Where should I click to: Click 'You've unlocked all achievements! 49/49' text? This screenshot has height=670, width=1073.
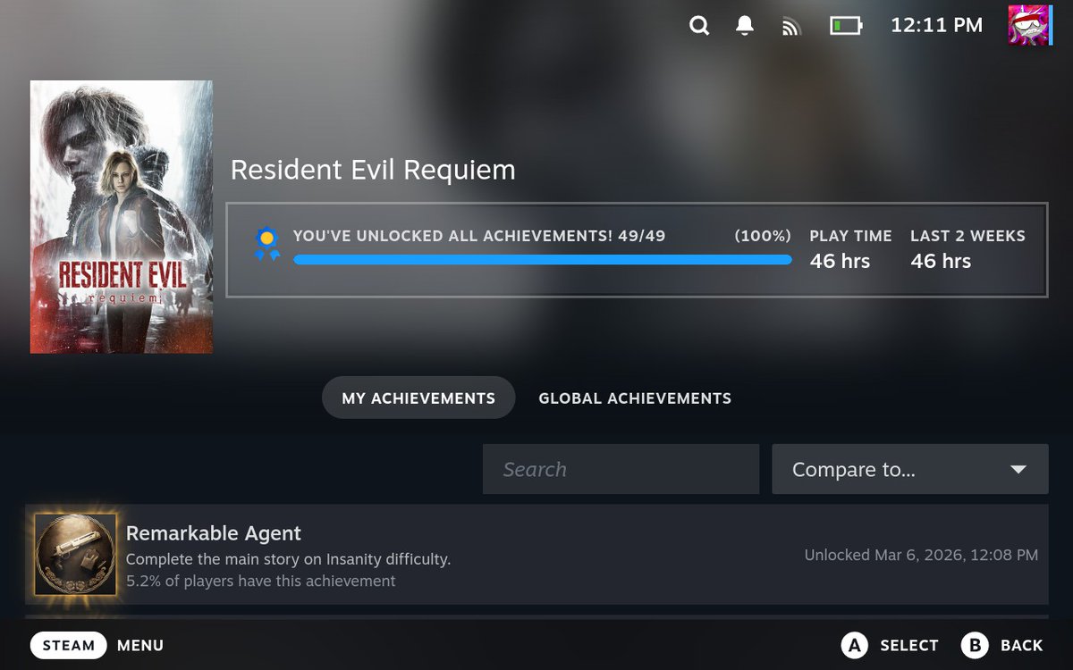[479, 236]
